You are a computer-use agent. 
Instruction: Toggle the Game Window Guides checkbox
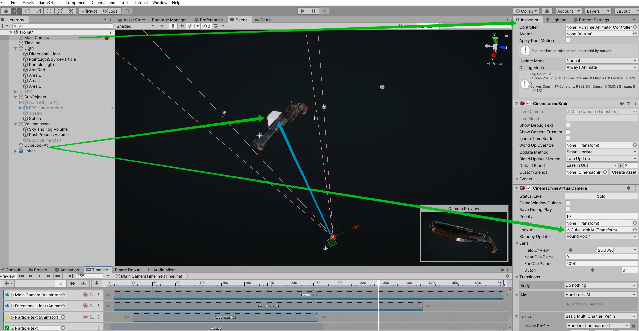pyautogui.click(x=568, y=203)
